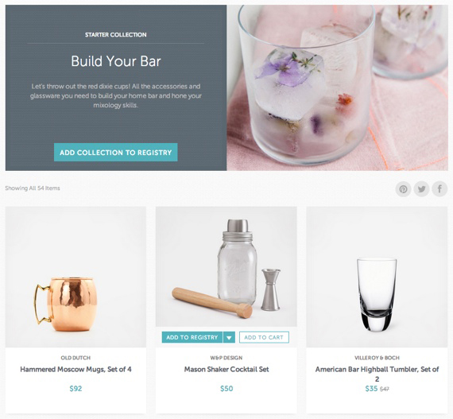Viewport: 453px width, 419px height.
Task: Open American Bar Highball Tumbler title link
Action: (377, 374)
